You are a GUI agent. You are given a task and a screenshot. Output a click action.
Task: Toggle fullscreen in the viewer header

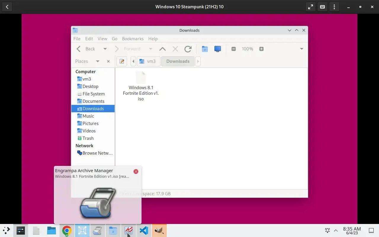pos(311,7)
